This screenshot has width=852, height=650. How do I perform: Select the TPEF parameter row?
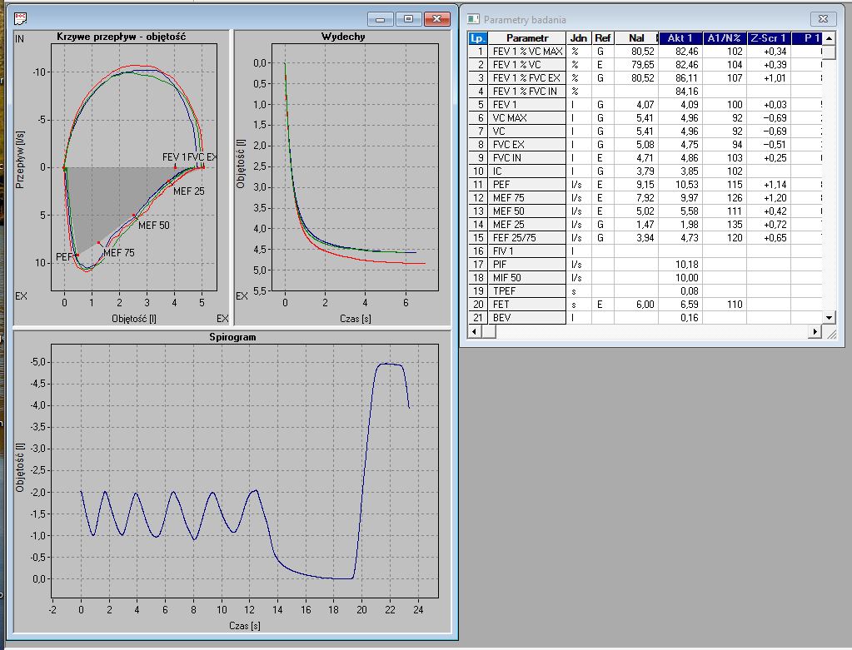tap(645, 291)
